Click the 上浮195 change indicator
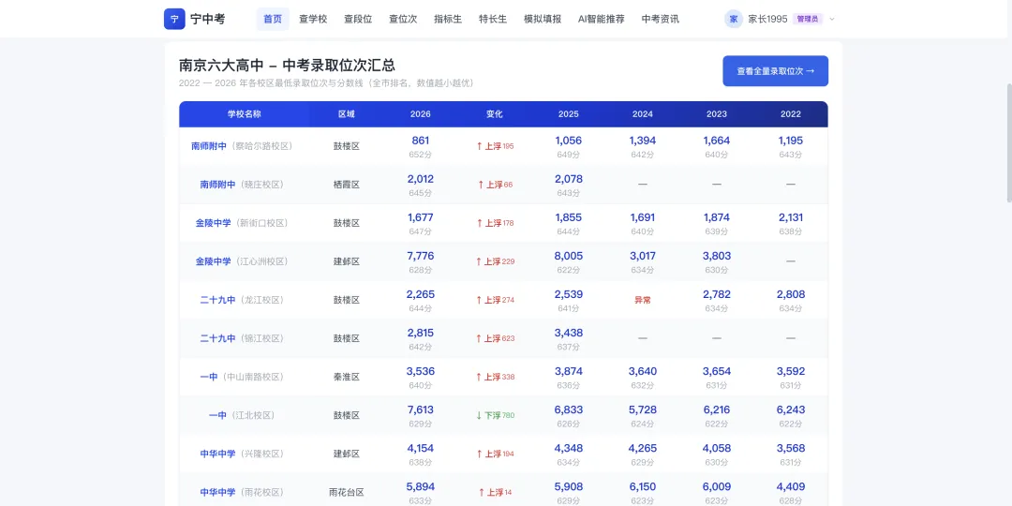The height and width of the screenshot is (506, 1012). [495, 146]
